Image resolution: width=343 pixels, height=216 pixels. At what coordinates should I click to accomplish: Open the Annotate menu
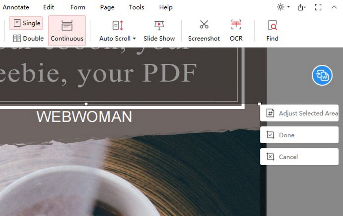16,7
